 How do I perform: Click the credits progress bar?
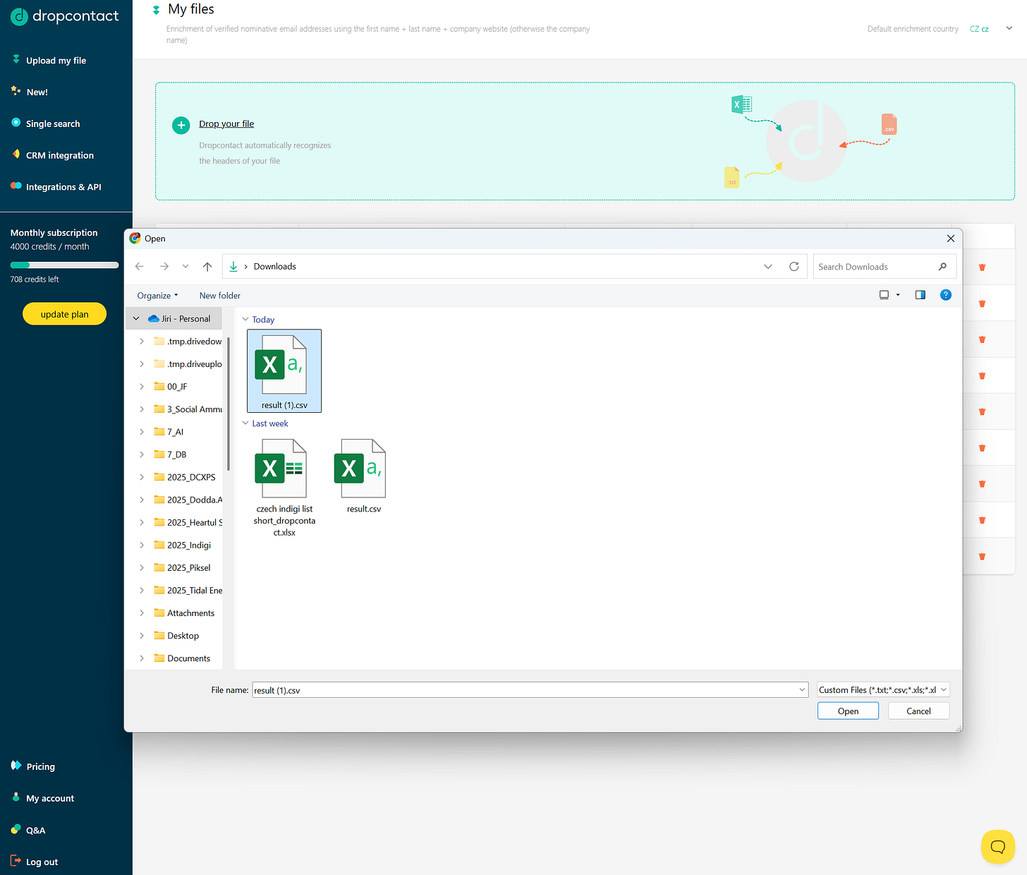[x=64, y=265]
